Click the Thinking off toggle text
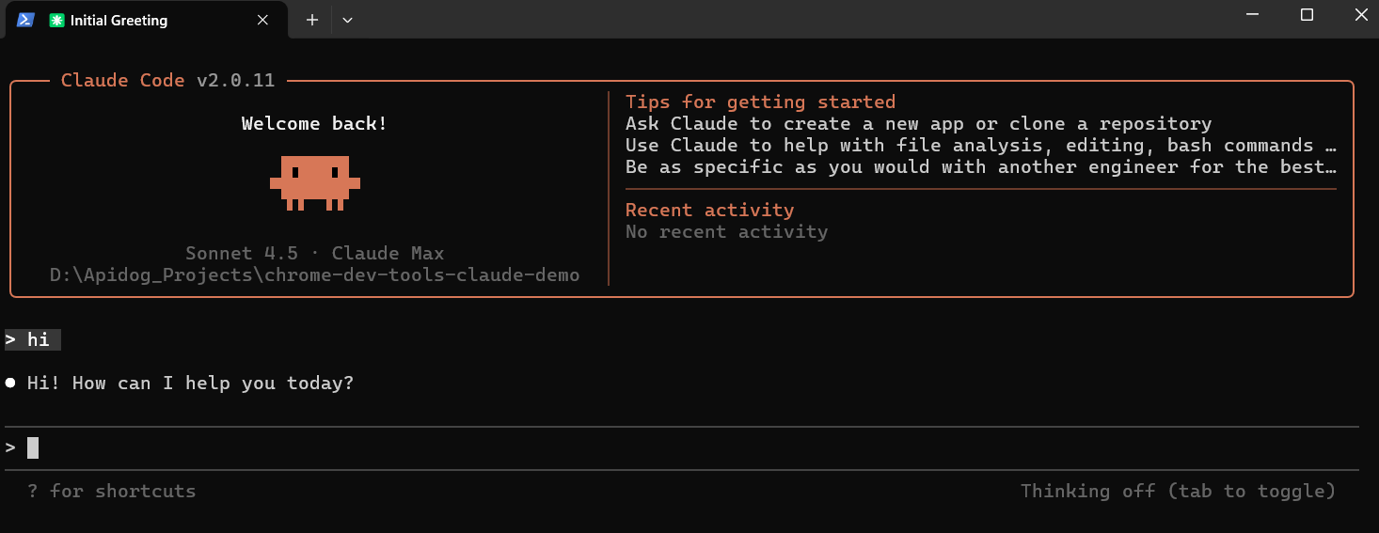This screenshot has height=533, width=1379. coord(1178,491)
